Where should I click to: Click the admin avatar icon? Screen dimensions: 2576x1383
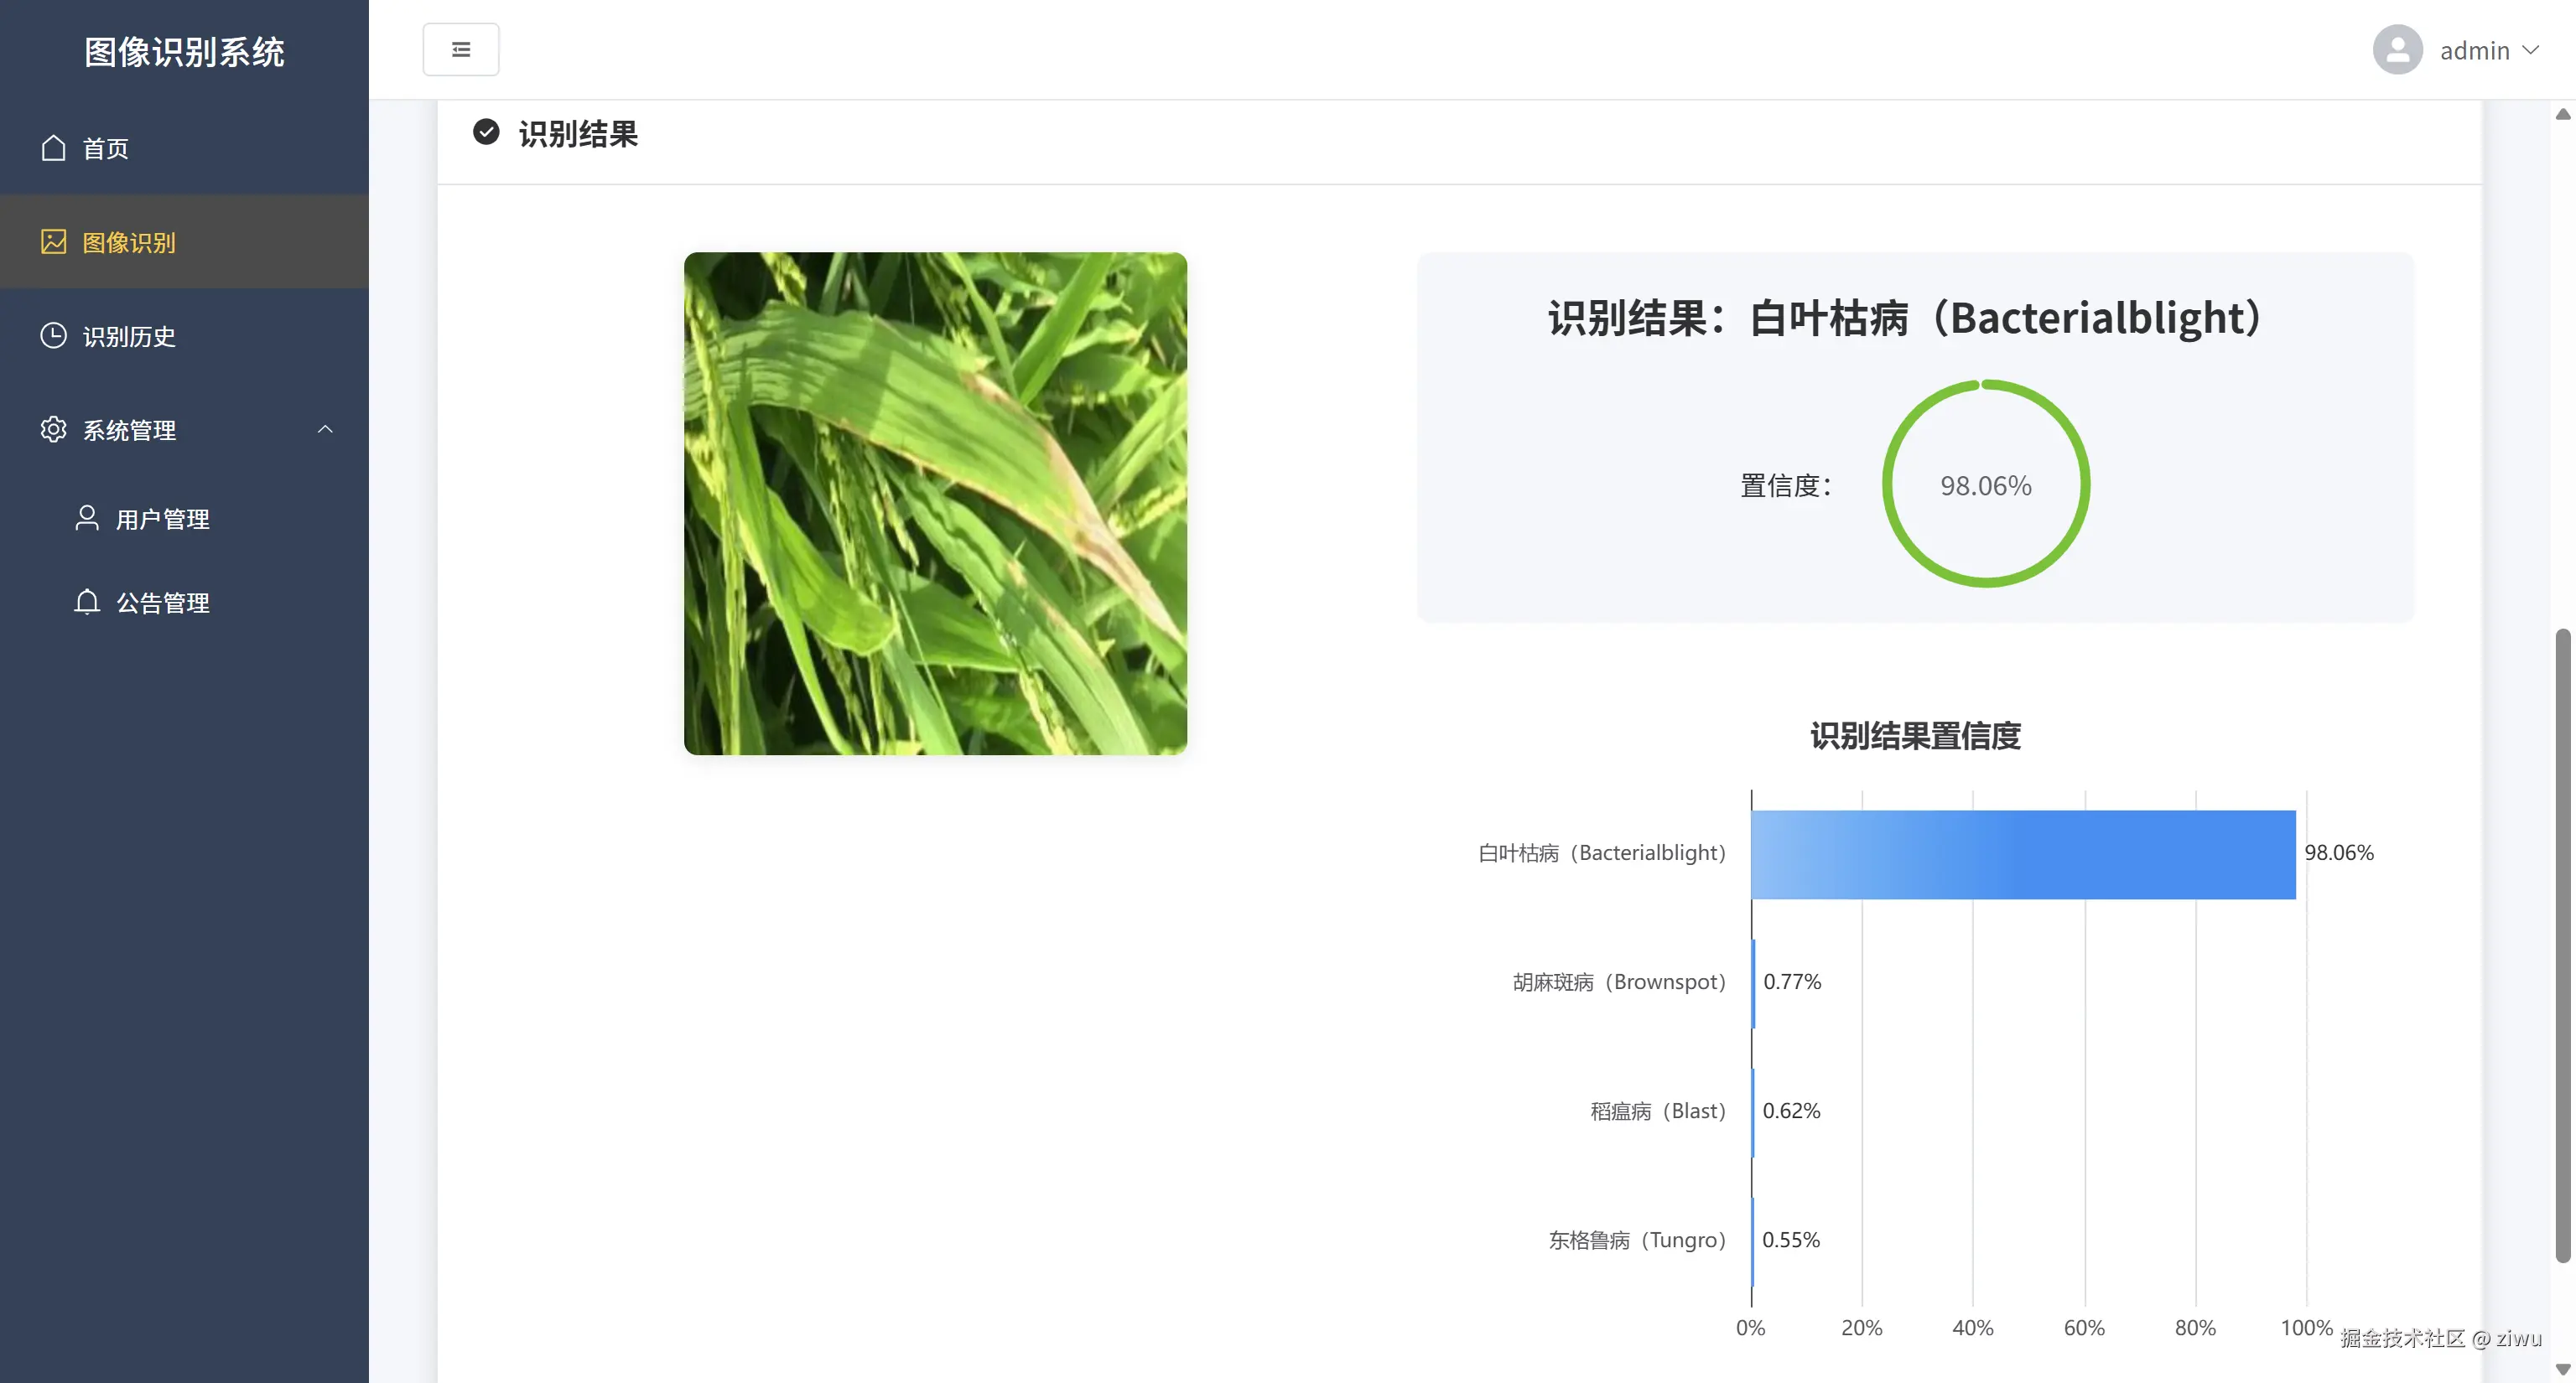pos(2397,50)
